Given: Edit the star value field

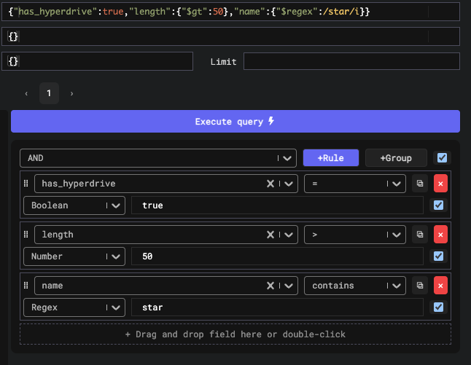Looking at the screenshot, I should pyautogui.click(x=277, y=307).
